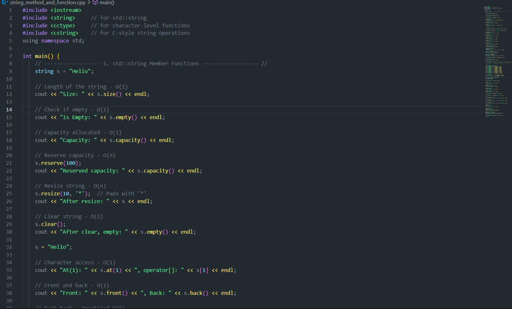Select line number 21 in the gutter
Viewport: 512px width, 309px height.
point(9,163)
